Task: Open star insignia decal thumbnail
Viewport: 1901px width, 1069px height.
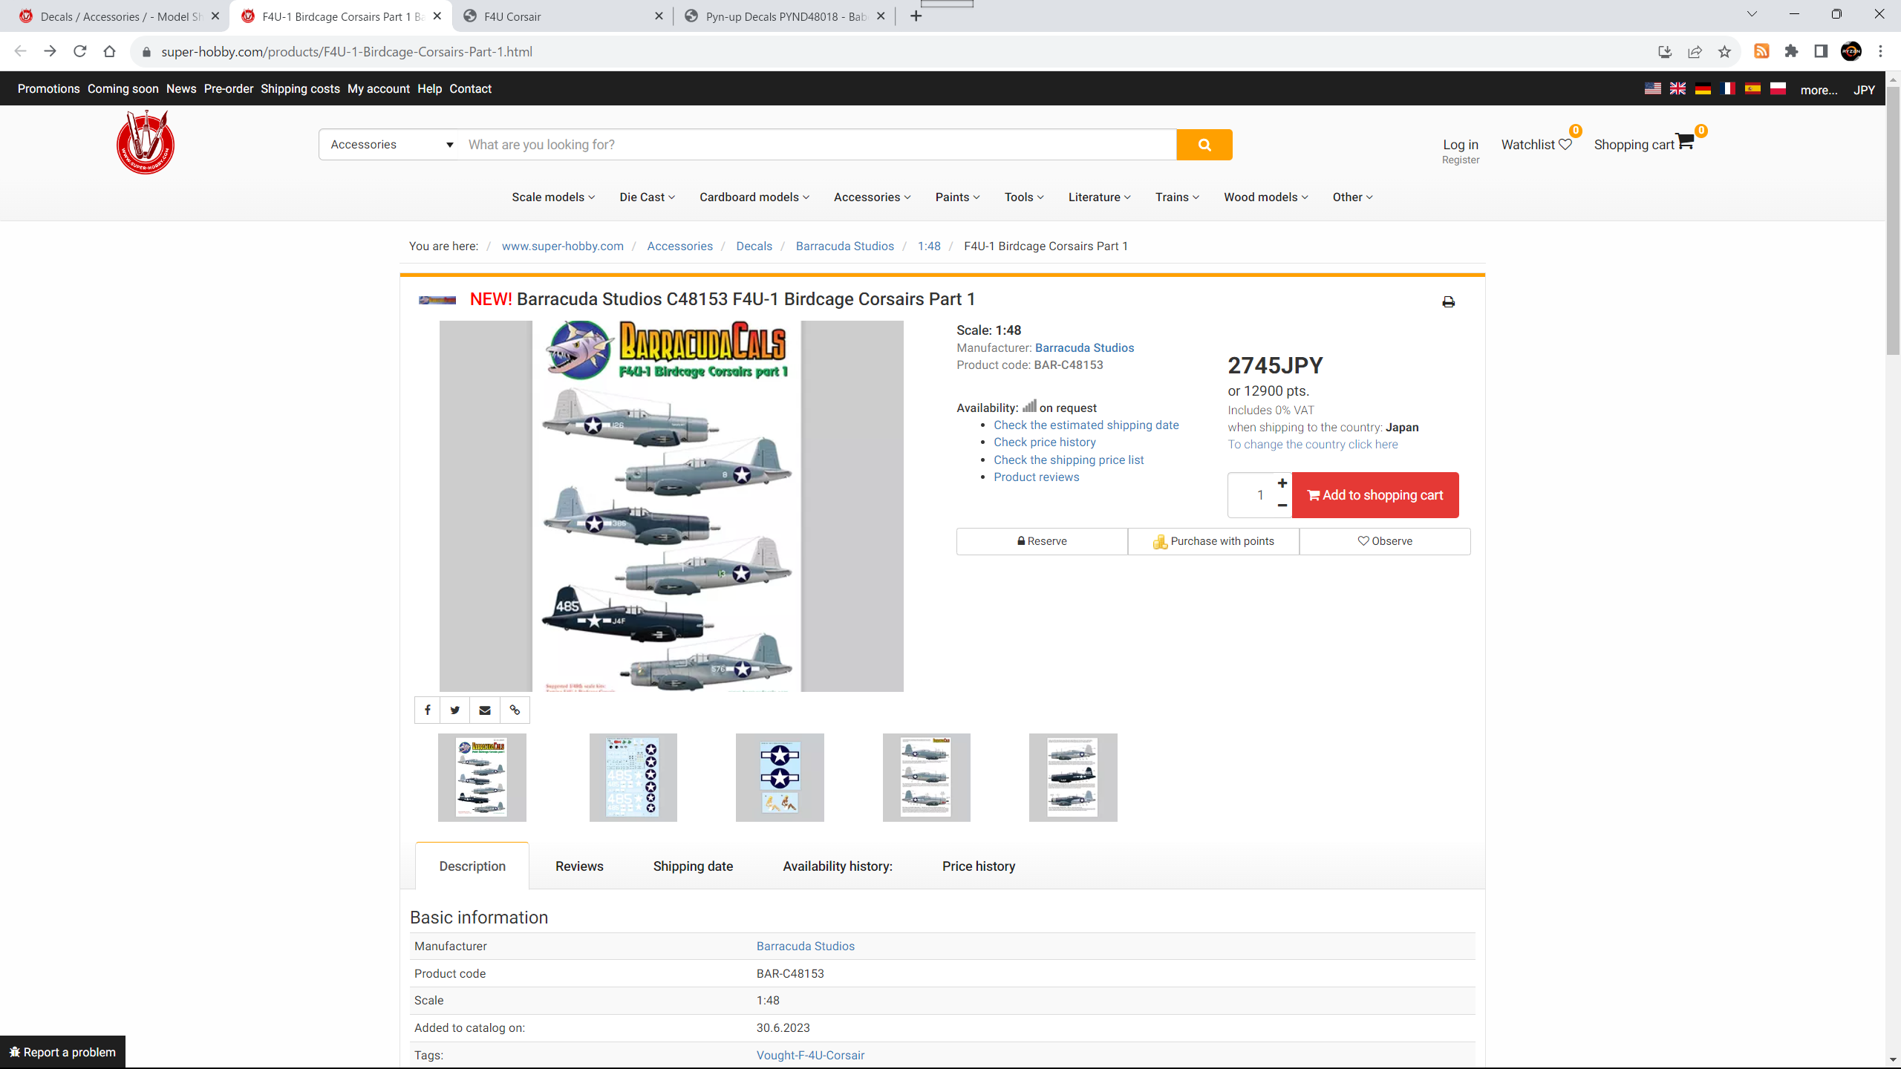Action: (780, 777)
